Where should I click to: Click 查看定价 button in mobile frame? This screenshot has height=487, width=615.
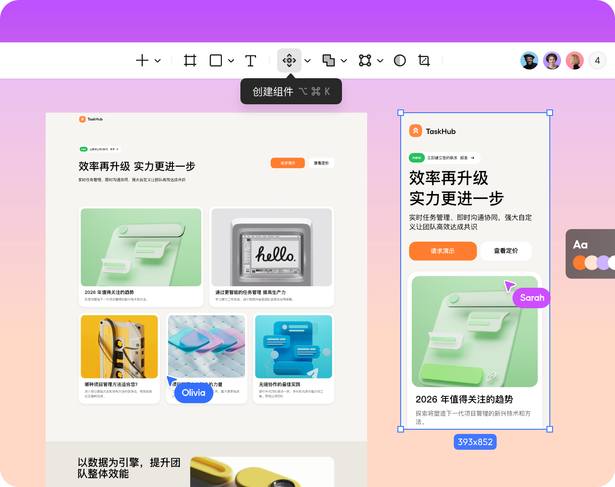click(x=506, y=251)
